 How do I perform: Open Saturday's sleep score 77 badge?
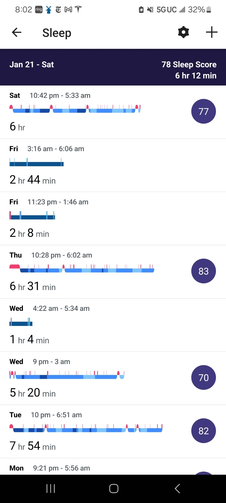(203, 111)
